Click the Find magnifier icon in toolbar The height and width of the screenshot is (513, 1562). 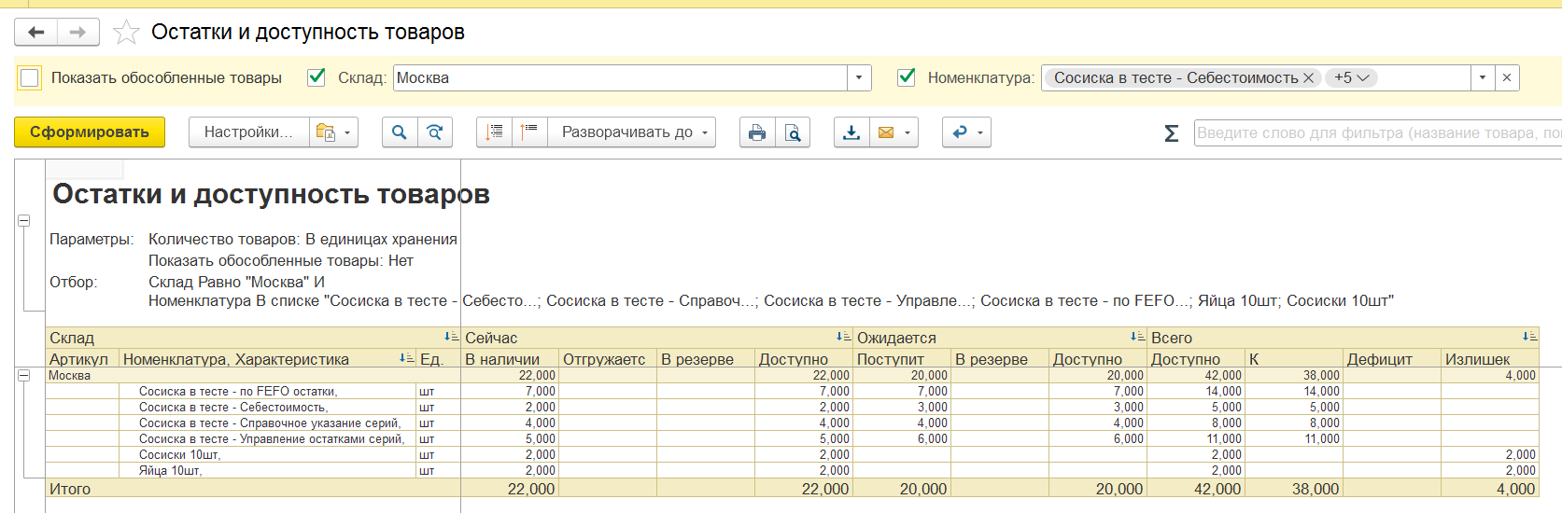coord(399,132)
